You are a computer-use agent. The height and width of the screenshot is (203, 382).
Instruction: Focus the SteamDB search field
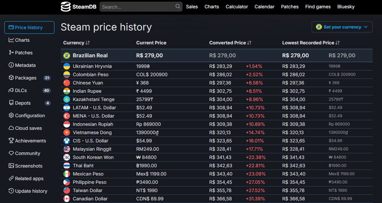(x=138, y=7)
